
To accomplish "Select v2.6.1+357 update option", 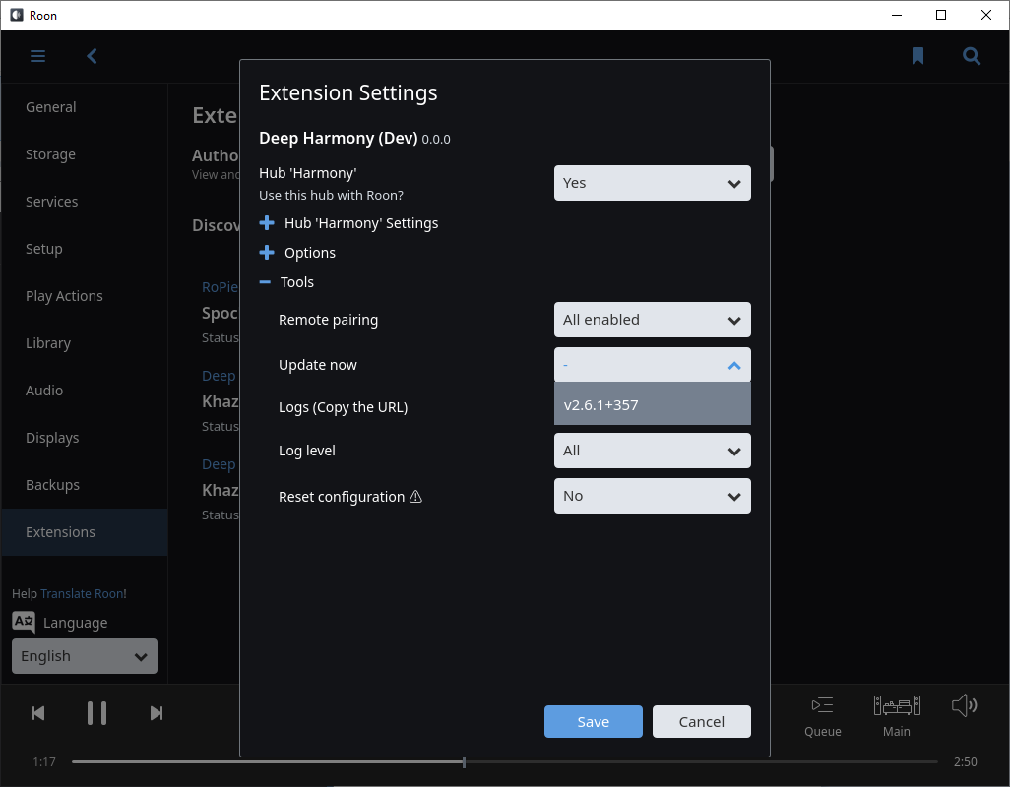I will pos(653,404).
